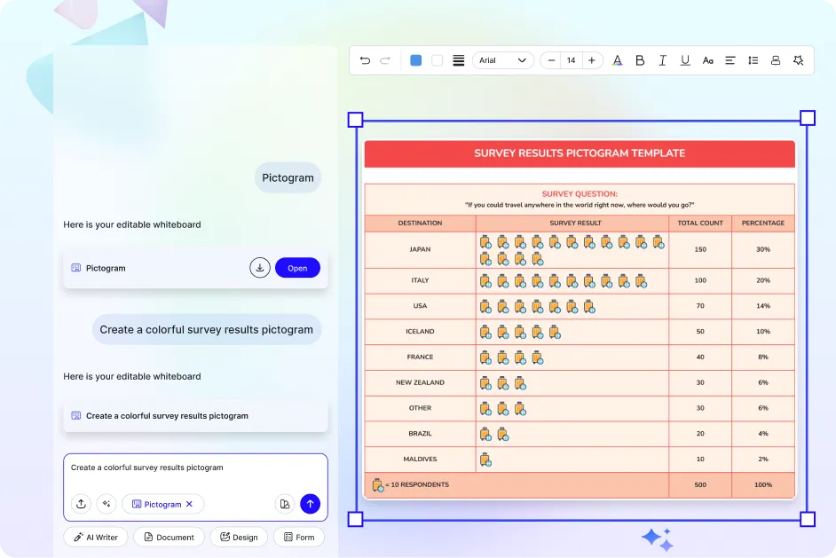The height and width of the screenshot is (558, 836).
Task: Select the TOTAL COUNT column header
Action: (x=700, y=224)
